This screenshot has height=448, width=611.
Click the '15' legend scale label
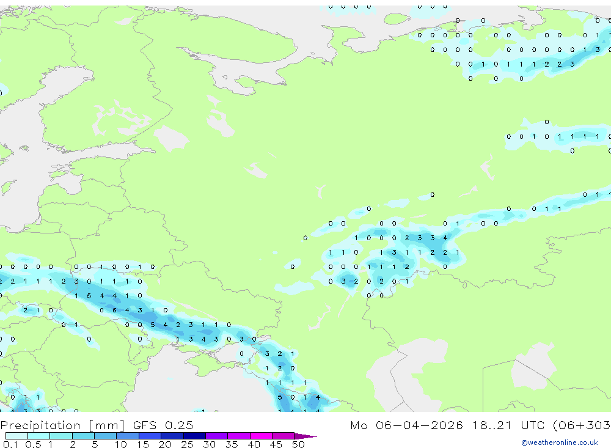coord(143,444)
